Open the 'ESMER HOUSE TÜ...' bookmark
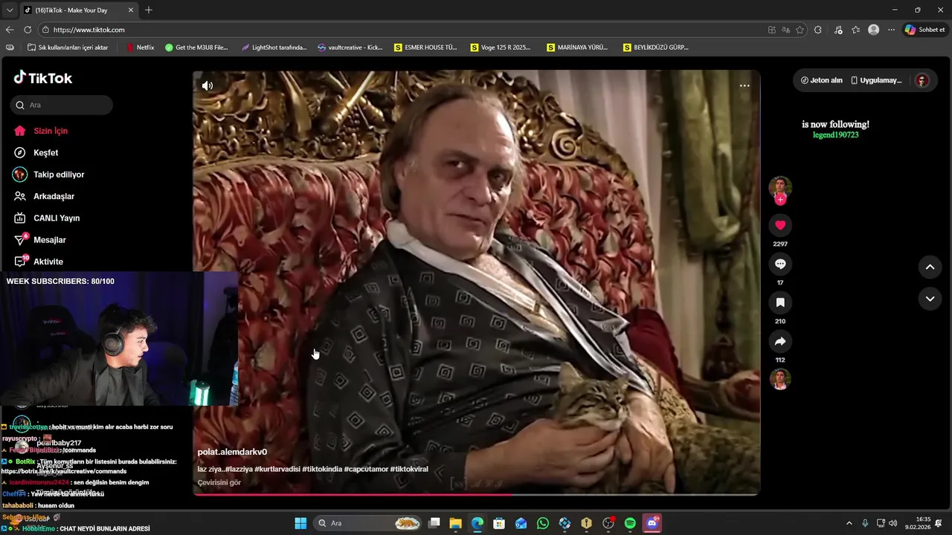The width and height of the screenshot is (952, 535). click(426, 48)
